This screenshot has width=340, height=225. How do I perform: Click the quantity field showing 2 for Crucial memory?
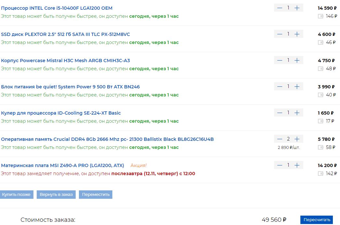(x=288, y=139)
